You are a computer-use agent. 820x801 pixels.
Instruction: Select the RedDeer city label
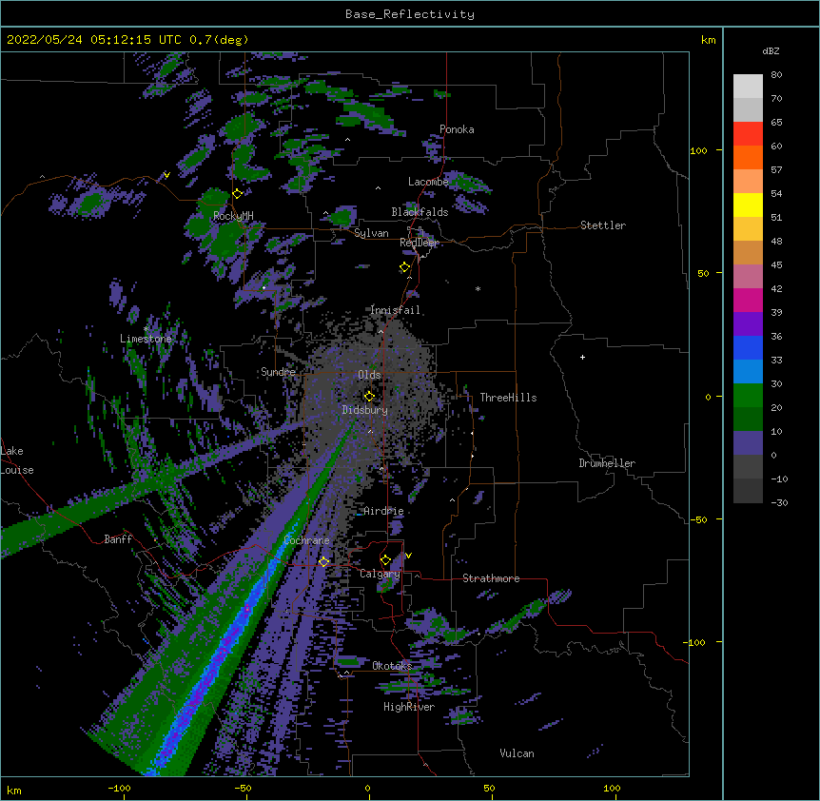click(x=419, y=243)
